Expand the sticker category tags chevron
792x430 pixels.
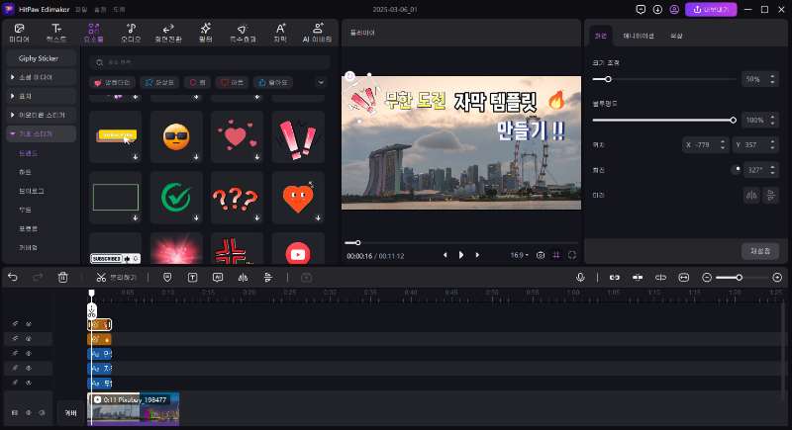tap(321, 82)
